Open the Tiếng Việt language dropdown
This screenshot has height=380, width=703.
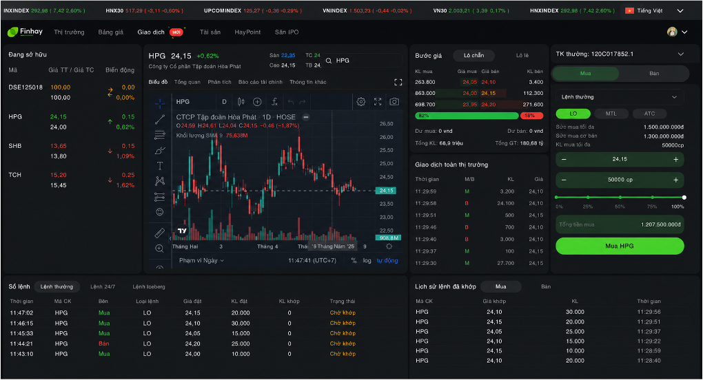655,11
